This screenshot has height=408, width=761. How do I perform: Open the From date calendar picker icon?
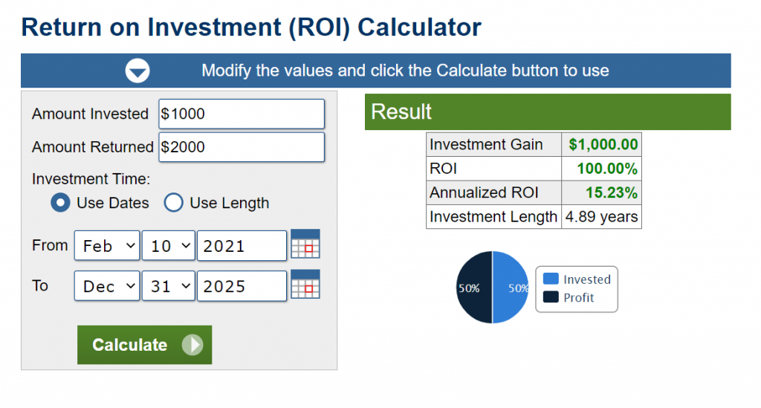coord(305,245)
